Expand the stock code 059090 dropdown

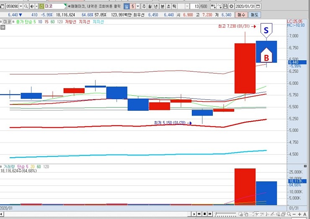pyautogui.click(x=21, y=7)
